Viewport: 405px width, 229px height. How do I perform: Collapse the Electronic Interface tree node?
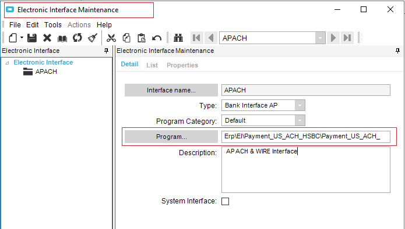click(x=7, y=63)
